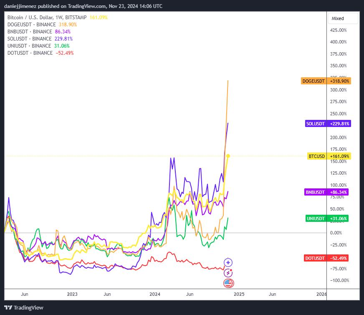Click the 318.90% DOGE legend value
Image resolution: width=364 pixels, height=315 pixels.
(68, 24)
